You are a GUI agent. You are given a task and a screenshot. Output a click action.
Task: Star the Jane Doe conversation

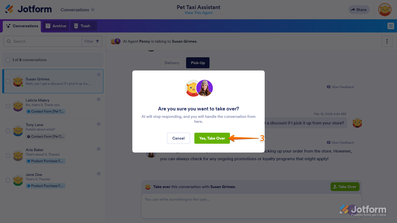(x=99, y=173)
